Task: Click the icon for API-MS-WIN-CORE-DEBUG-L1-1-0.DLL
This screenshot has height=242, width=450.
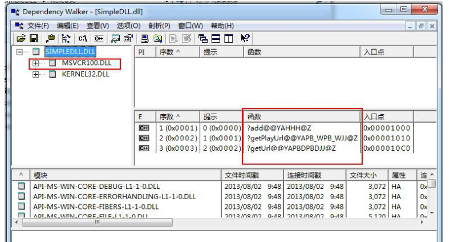Action: pos(22,186)
